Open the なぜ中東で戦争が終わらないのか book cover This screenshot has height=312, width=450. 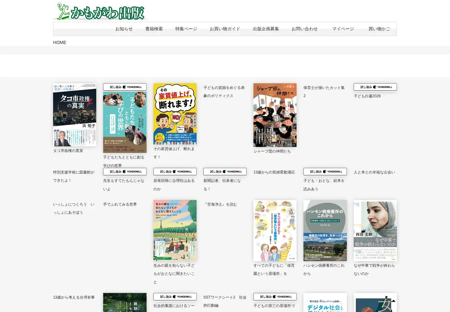pos(375,231)
